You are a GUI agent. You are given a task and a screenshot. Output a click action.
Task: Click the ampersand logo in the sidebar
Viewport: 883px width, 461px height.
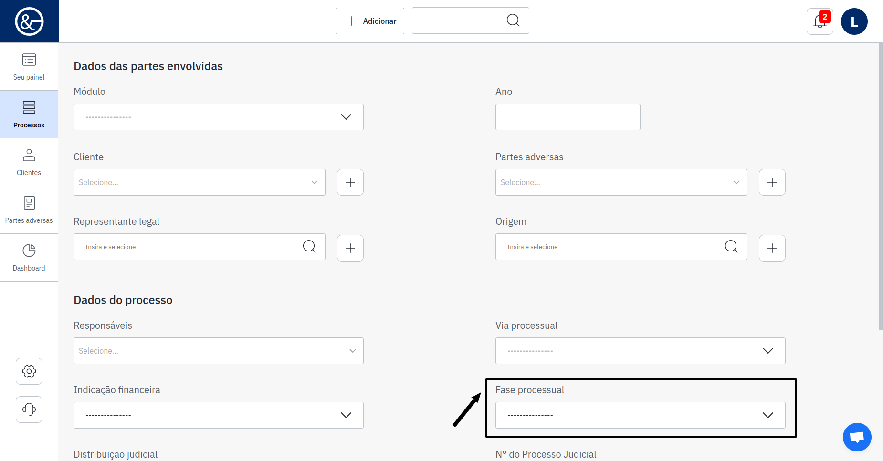[29, 21]
